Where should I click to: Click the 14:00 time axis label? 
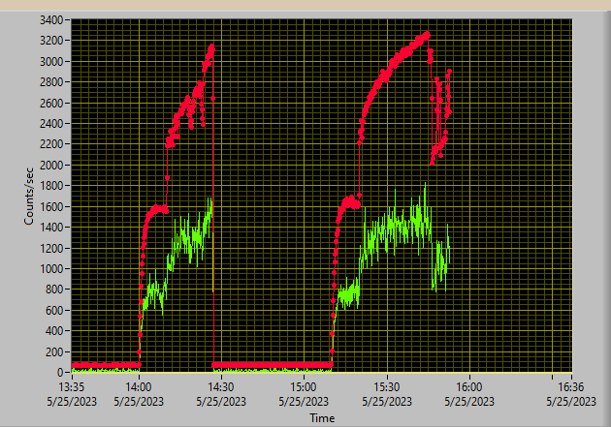pos(139,387)
